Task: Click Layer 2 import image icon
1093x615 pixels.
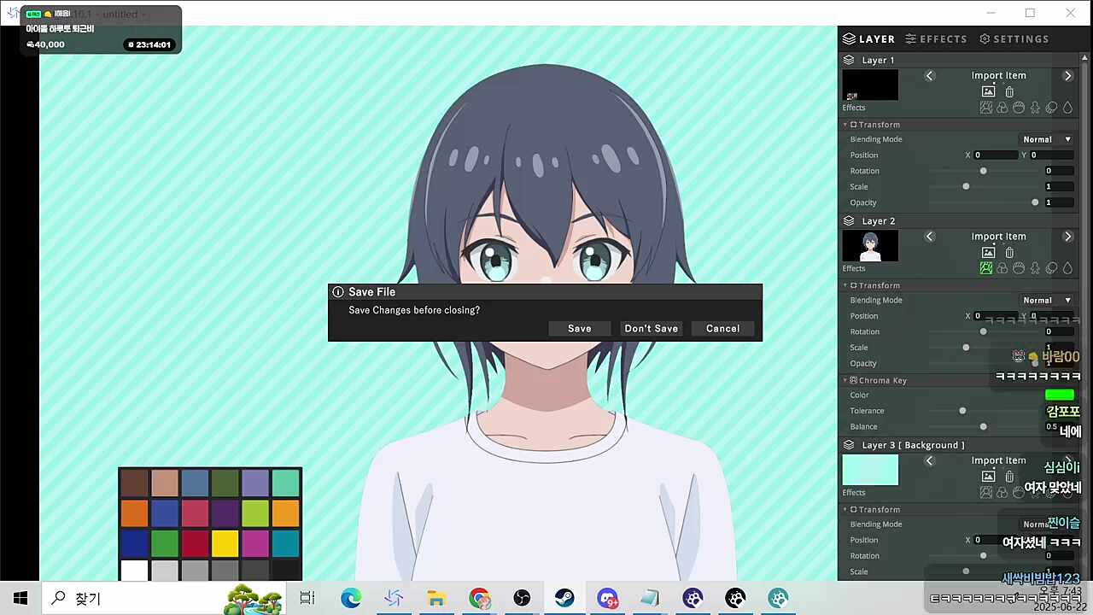Action: (x=989, y=253)
